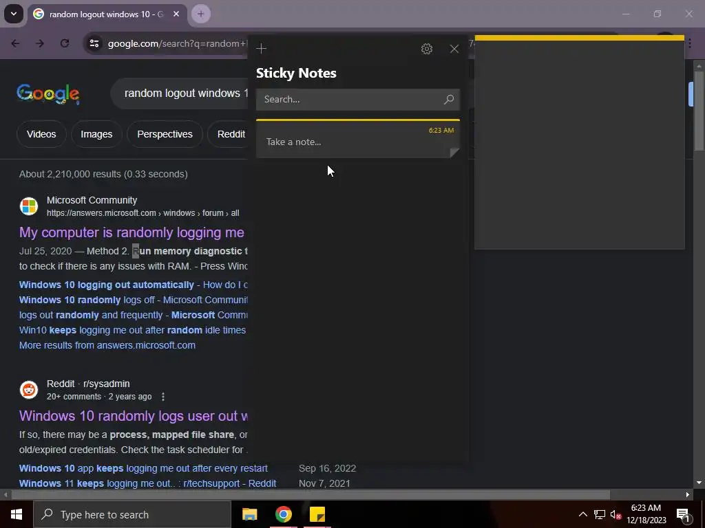Image resolution: width=705 pixels, height=528 pixels.
Task: Close the Sticky Notes list window
Action: tap(454, 49)
